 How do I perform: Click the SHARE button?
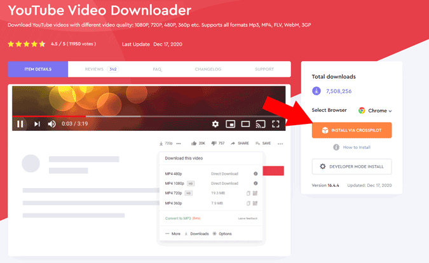coord(240,144)
